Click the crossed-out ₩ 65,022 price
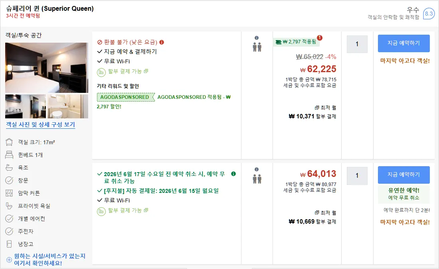Screen dimensions: 439x269 tap(310, 57)
